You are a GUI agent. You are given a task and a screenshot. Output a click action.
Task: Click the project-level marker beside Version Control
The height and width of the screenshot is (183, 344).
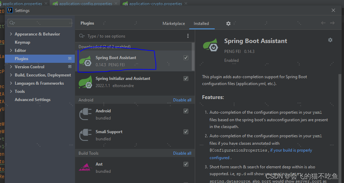pyautogui.click(x=70, y=67)
